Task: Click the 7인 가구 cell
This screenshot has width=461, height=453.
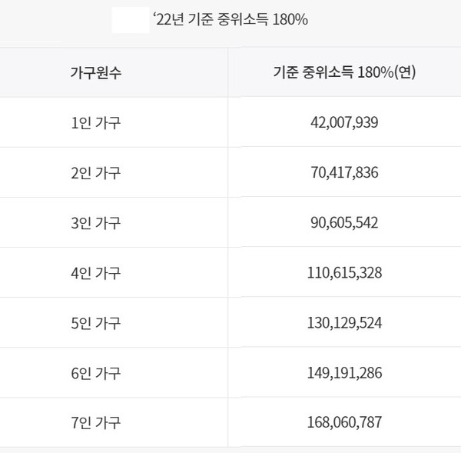Action: click(x=95, y=421)
